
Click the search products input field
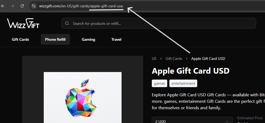tap(159, 23)
